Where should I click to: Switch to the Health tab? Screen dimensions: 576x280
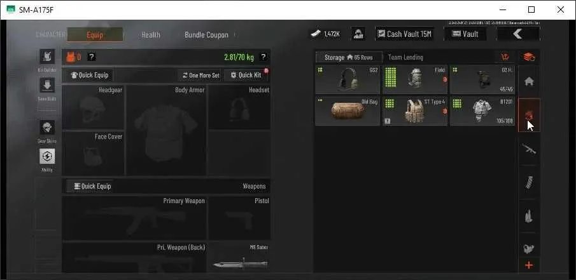pos(151,35)
